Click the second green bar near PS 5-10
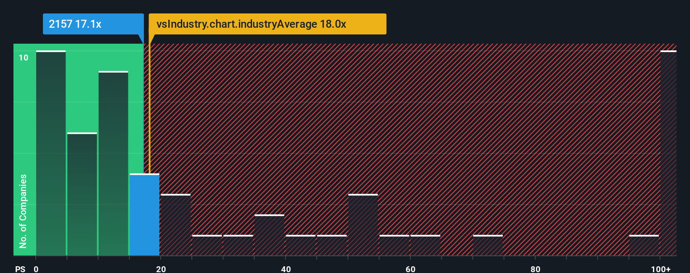Image resolution: width=690 pixels, height=273 pixels. [x=82, y=194]
